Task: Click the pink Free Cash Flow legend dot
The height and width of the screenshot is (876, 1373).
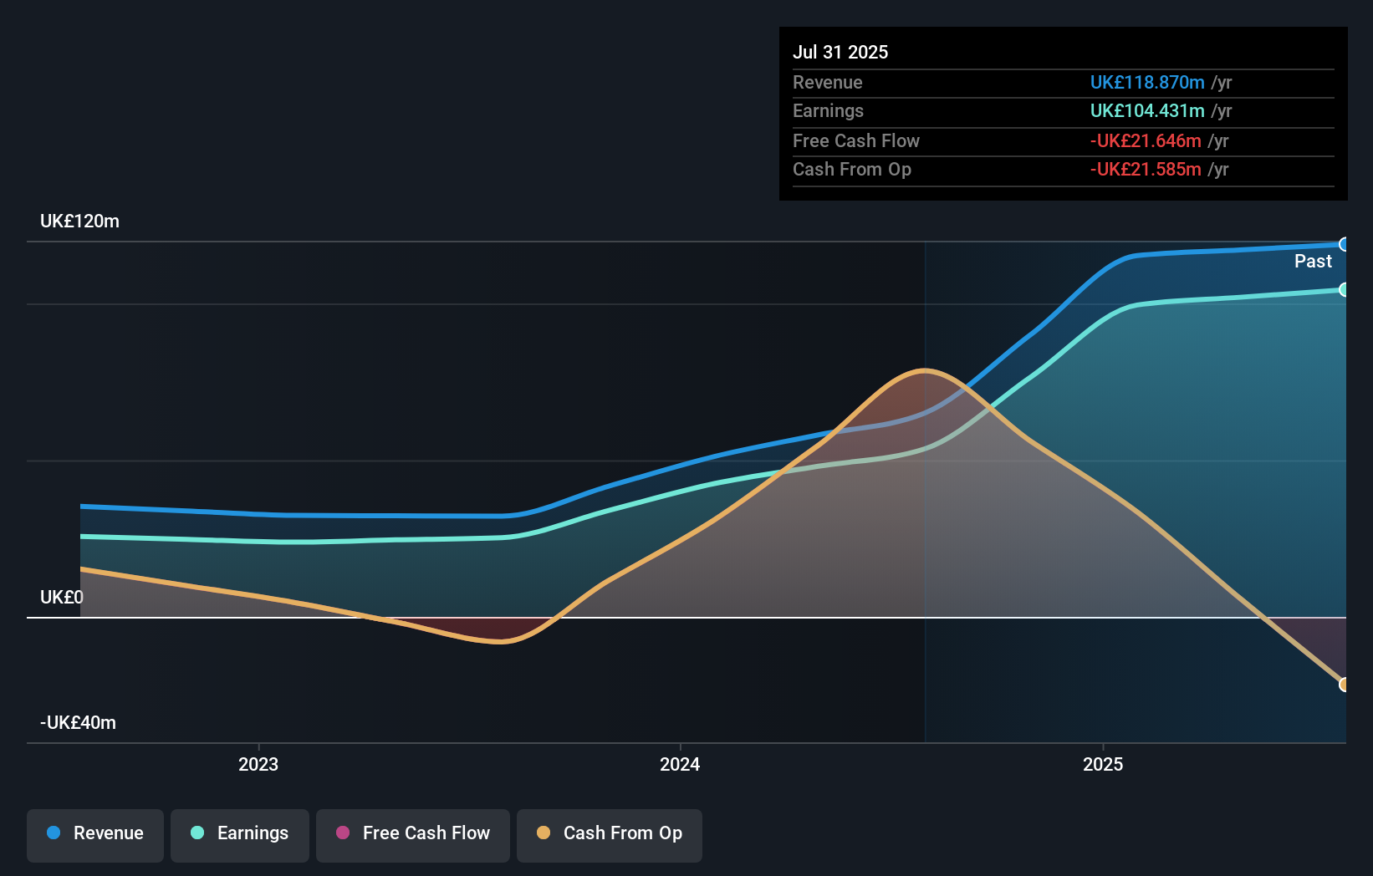Action: [x=342, y=833]
